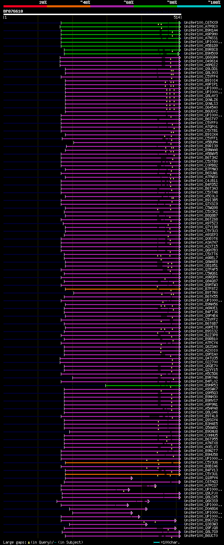Select the BP076610 query name
This screenshot has width=224, height=545.
click(13, 11)
